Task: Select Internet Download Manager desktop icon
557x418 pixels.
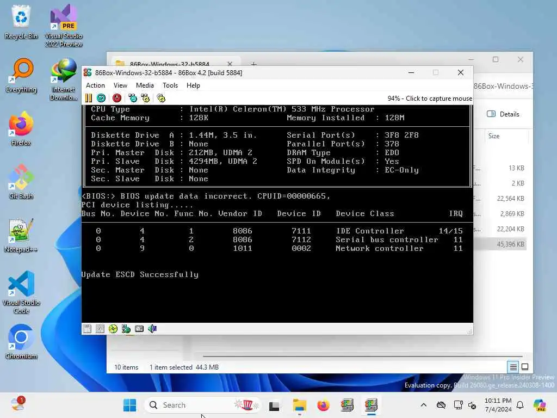Action: [x=64, y=79]
